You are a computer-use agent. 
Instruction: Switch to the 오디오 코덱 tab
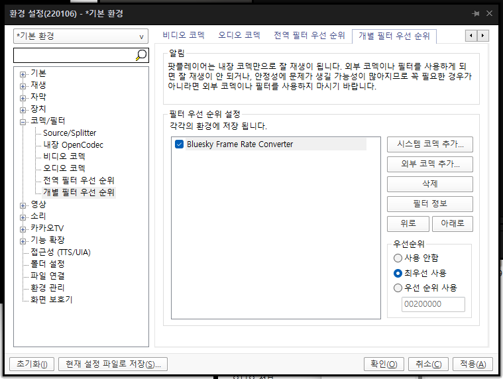click(239, 35)
